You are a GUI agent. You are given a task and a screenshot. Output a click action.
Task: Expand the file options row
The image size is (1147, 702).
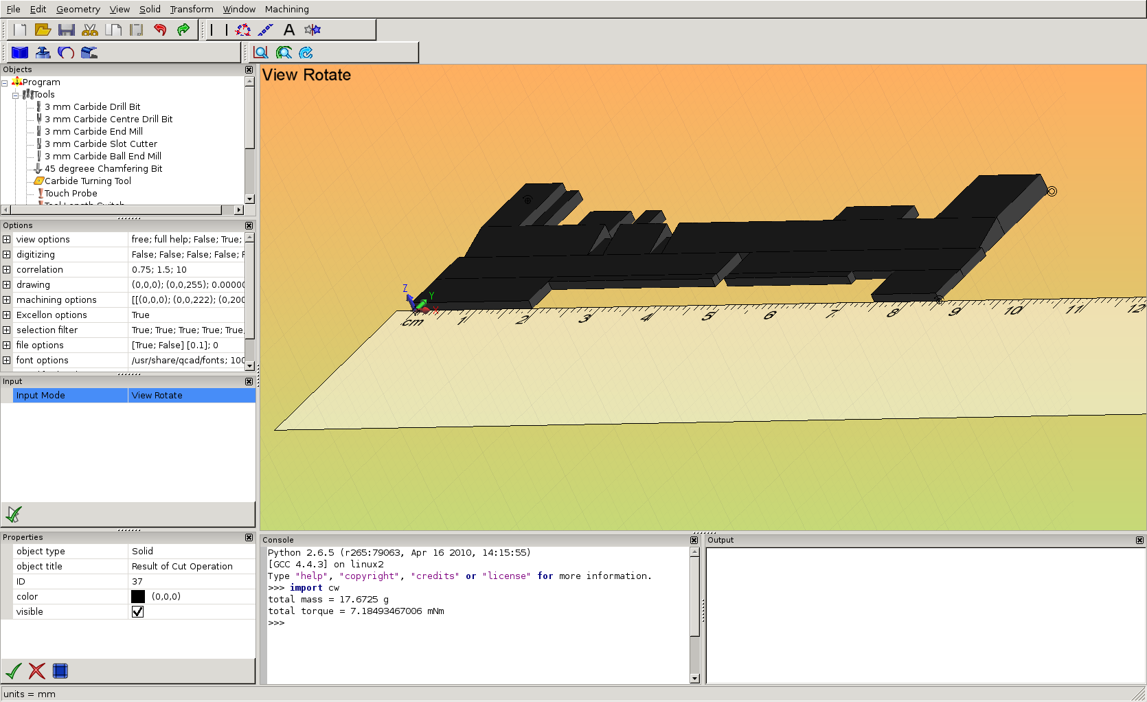tap(7, 345)
